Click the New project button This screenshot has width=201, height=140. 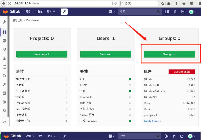[x=42, y=54]
